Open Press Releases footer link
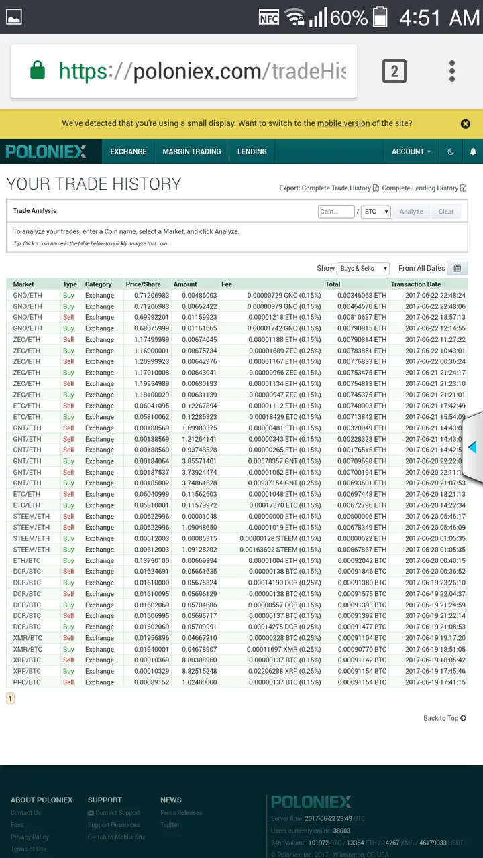483x858 pixels. click(x=181, y=813)
